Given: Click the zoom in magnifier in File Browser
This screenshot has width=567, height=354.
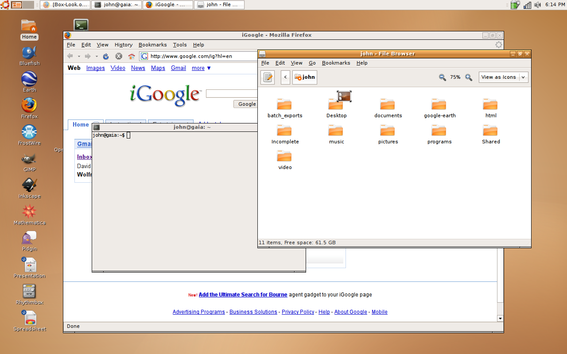Looking at the screenshot, I should point(469,77).
